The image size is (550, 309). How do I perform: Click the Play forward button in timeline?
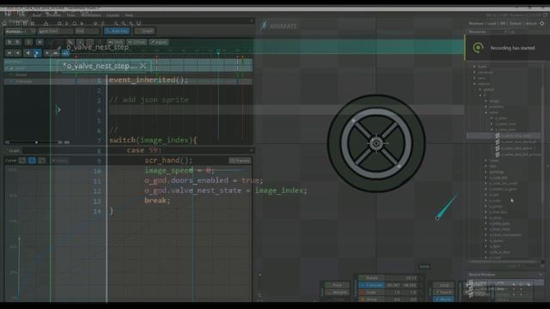[x=37, y=53]
